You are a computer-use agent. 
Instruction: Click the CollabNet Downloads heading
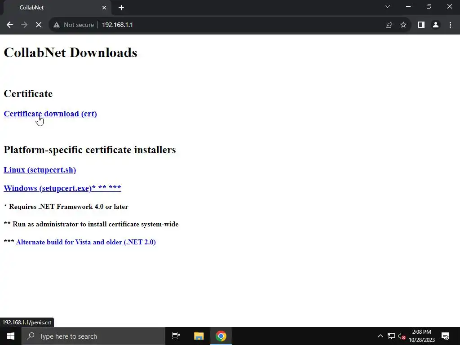coord(71,53)
